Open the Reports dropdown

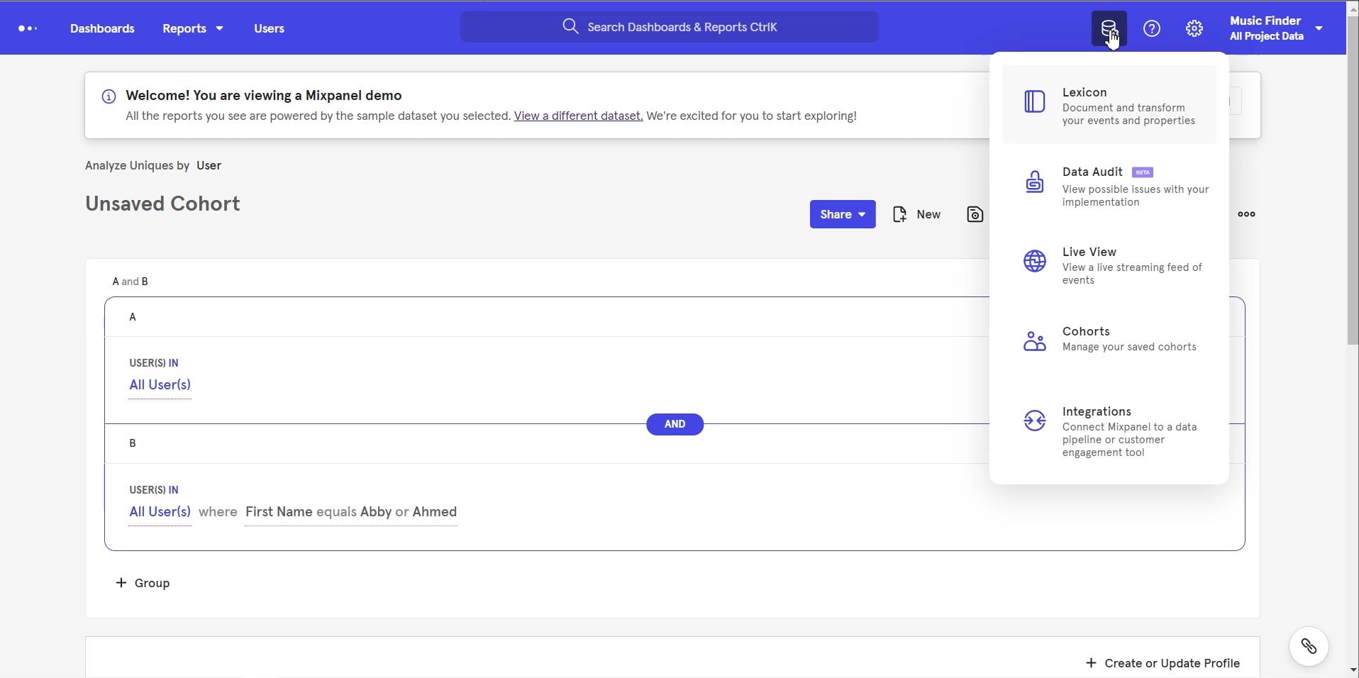[x=192, y=28]
